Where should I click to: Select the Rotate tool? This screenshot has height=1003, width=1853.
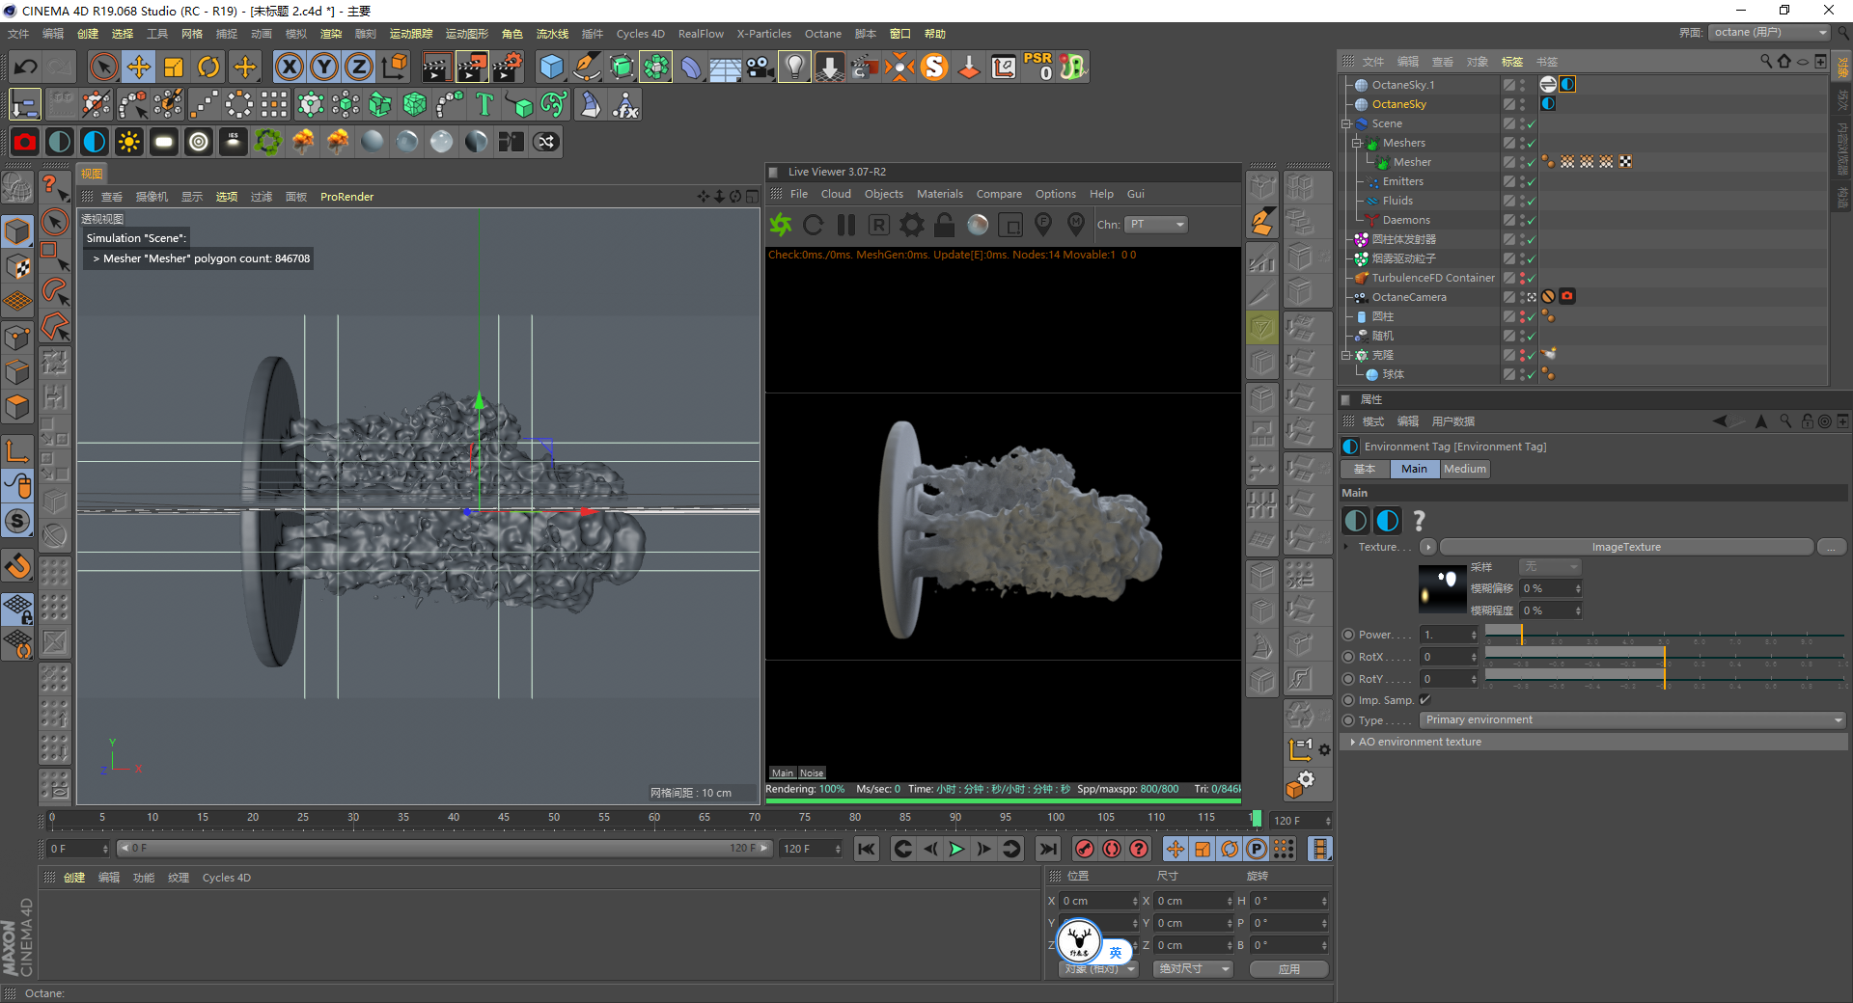point(208,67)
